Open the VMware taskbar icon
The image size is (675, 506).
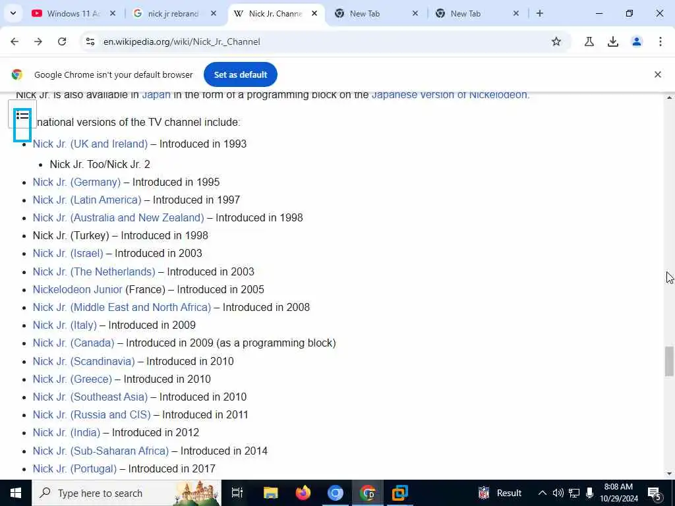tap(400, 493)
